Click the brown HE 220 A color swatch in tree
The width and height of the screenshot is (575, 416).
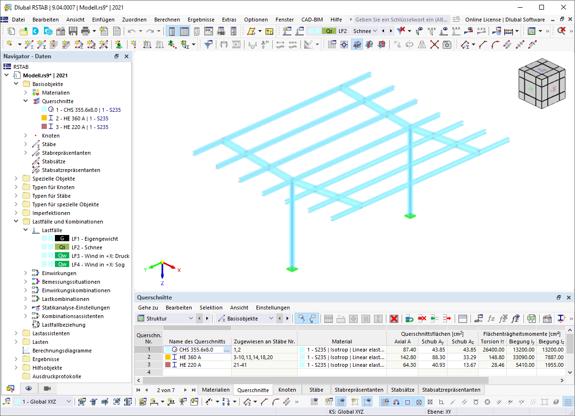[x=44, y=127]
